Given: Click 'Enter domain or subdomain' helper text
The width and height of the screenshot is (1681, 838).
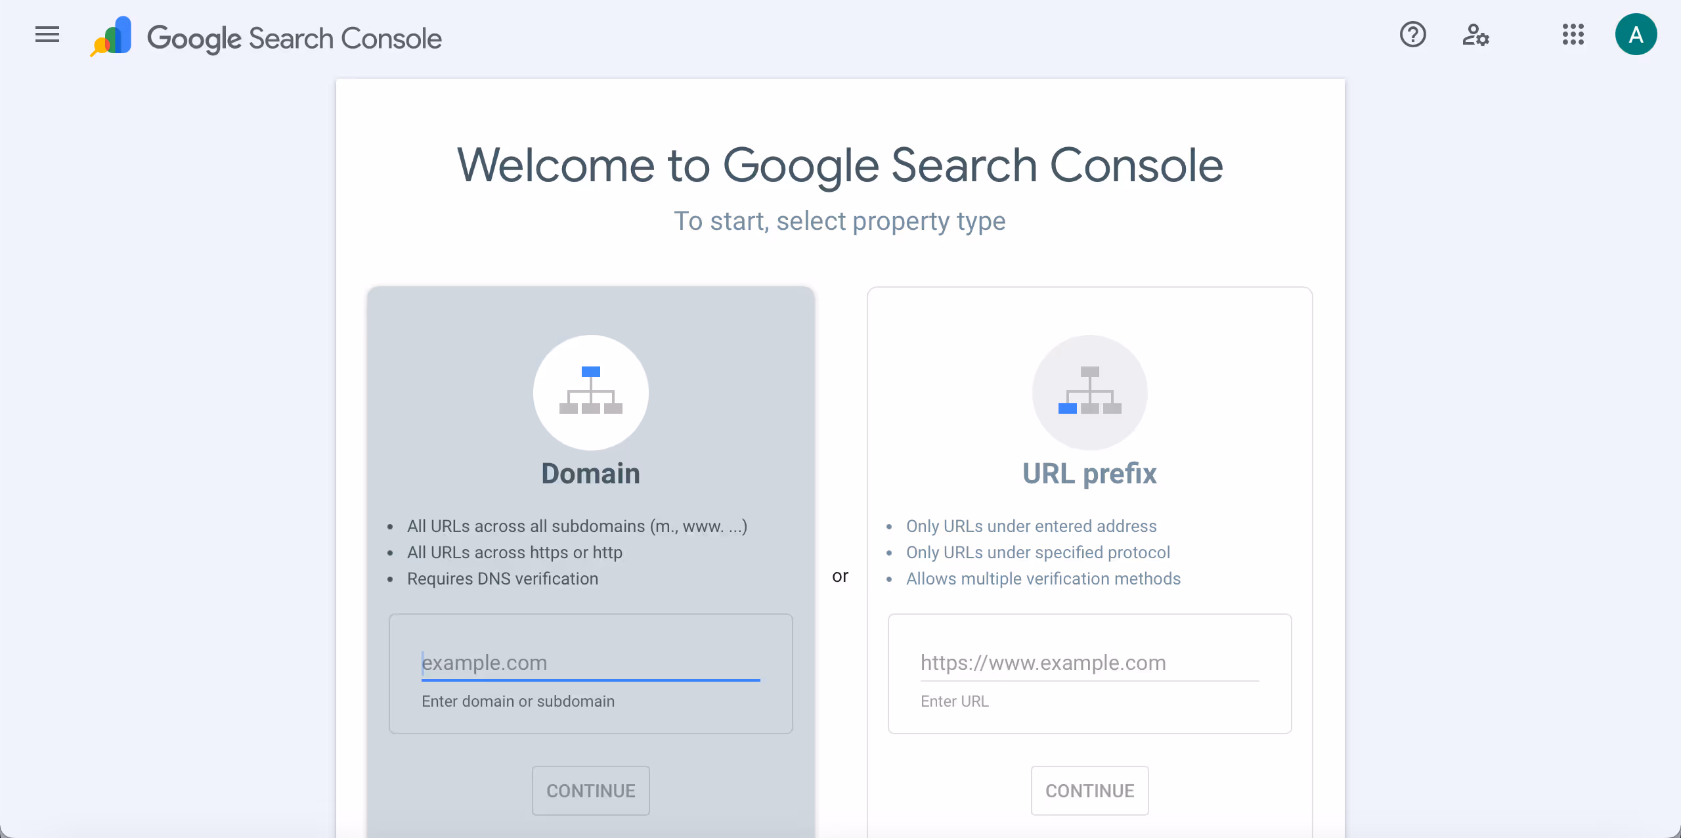Looking at the screenshot, I should (517, 701).
